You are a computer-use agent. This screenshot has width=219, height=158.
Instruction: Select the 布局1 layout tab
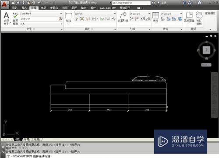27,139
